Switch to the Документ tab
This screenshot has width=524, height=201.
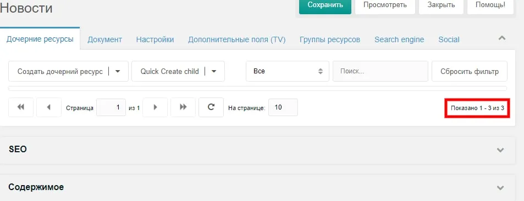point(104,39)
